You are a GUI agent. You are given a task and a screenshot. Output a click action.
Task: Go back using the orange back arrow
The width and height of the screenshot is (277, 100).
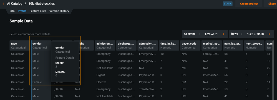click(3, 4)
